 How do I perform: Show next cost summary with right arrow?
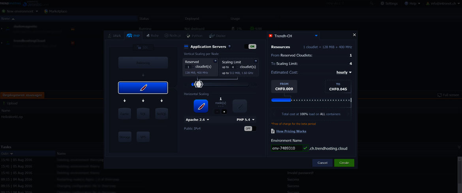click(349, 114)
